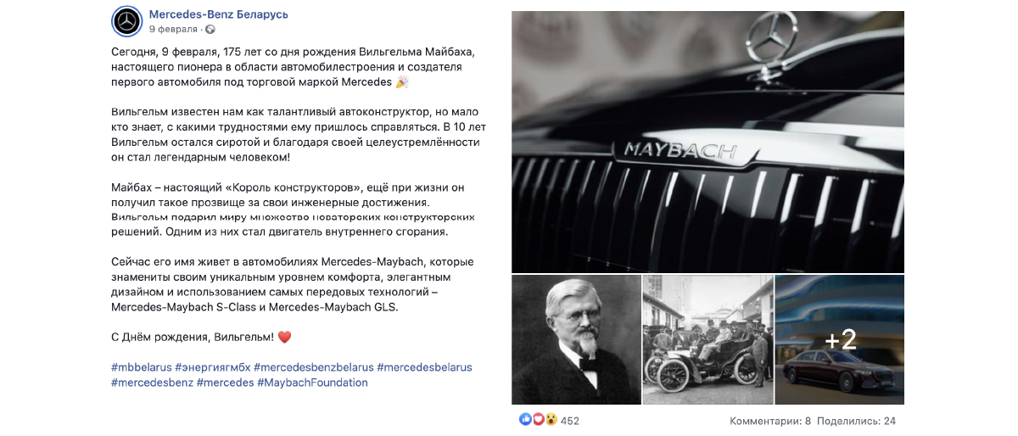Open the #mercedesbenzbelarus hashtag
This screenshot has width=1018, height=436.
click(x=313, y=367)
